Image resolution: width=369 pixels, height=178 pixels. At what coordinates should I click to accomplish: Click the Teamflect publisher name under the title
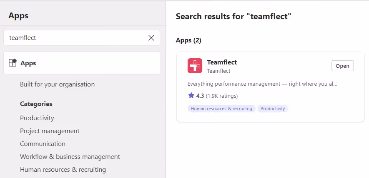click(218, 71)
